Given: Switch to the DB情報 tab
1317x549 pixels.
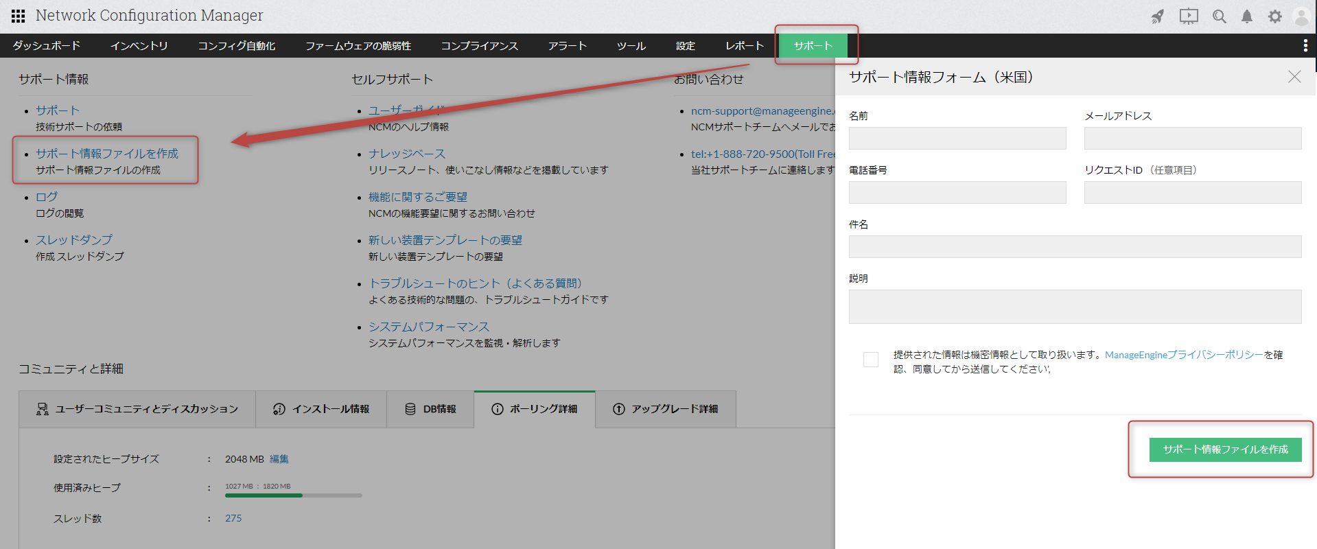Looking at the screenshot, I should [430, 409].
